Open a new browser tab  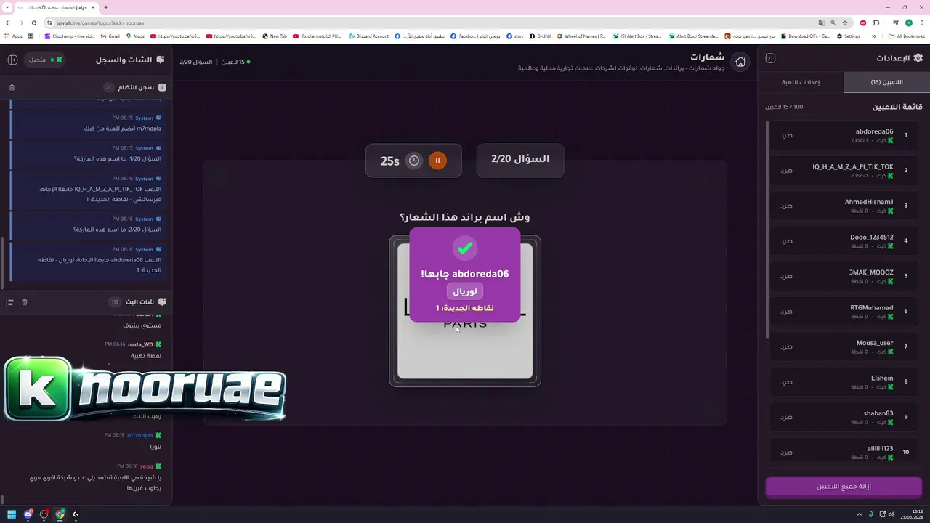[106, 7]
